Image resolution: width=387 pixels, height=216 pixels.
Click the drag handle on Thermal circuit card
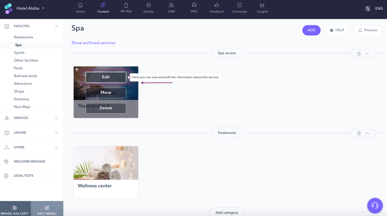point(77,69)
